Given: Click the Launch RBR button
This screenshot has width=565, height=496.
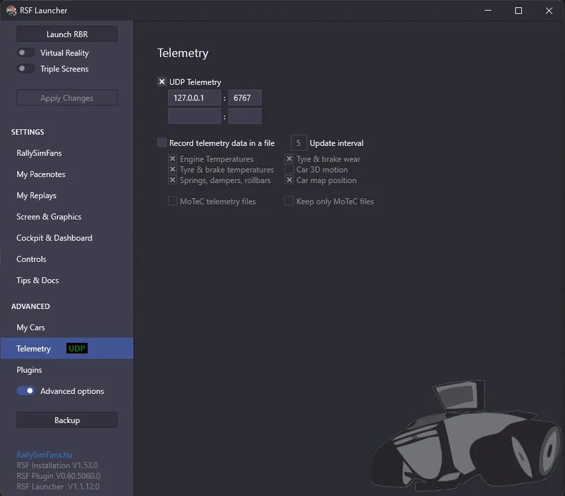Looking at the screenshot, I should pyautogui.click(x=67, y=34).
